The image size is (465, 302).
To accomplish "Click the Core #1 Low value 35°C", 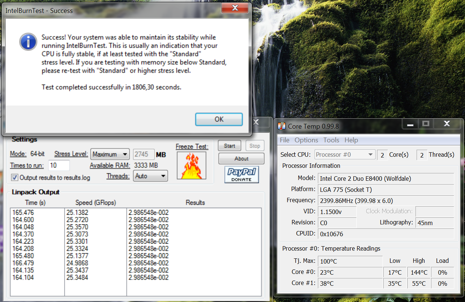I will point(395,284).
